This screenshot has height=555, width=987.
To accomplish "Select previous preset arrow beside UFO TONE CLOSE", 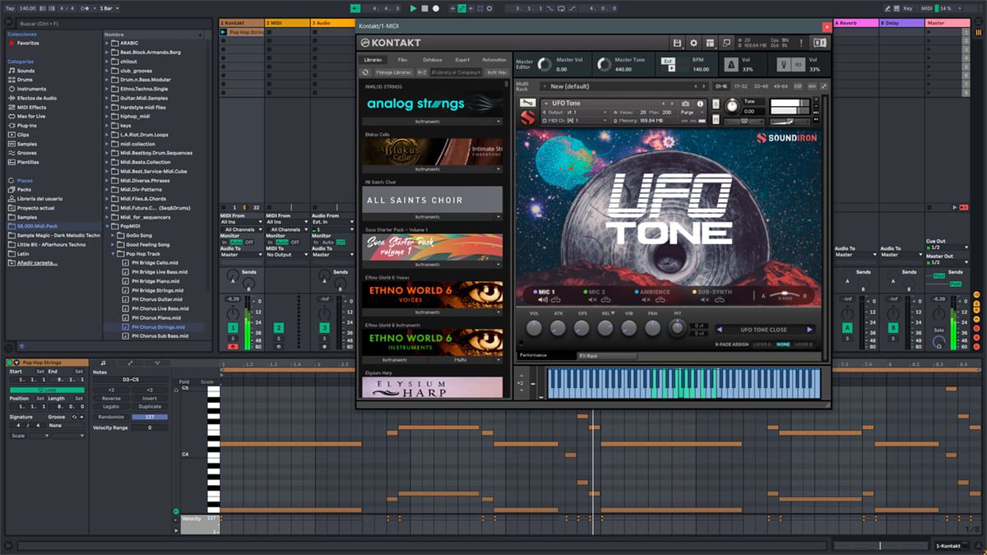I will [x=721, y=330].
